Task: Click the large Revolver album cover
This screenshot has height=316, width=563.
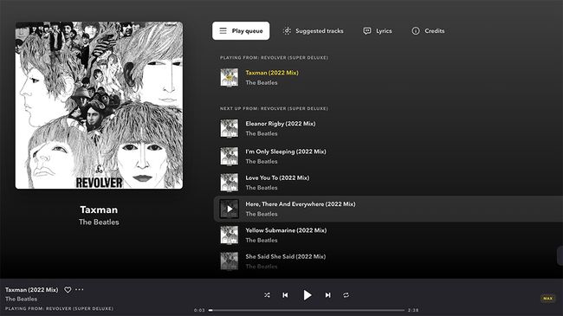Action: [x=99, y=106]
